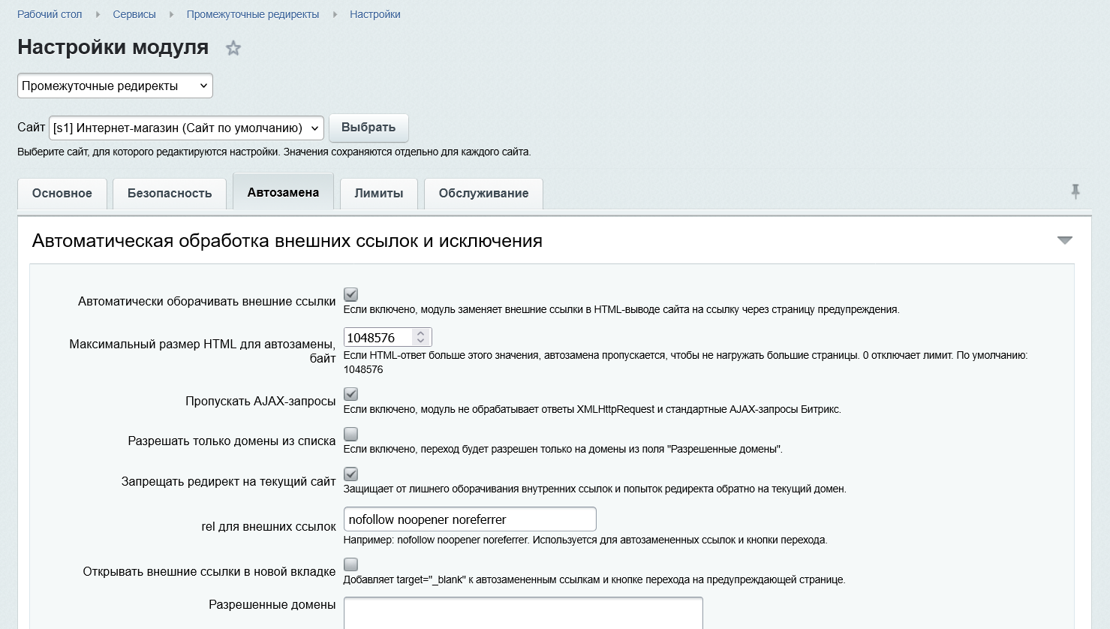Enable opening external links in new tab

point(350,564)
